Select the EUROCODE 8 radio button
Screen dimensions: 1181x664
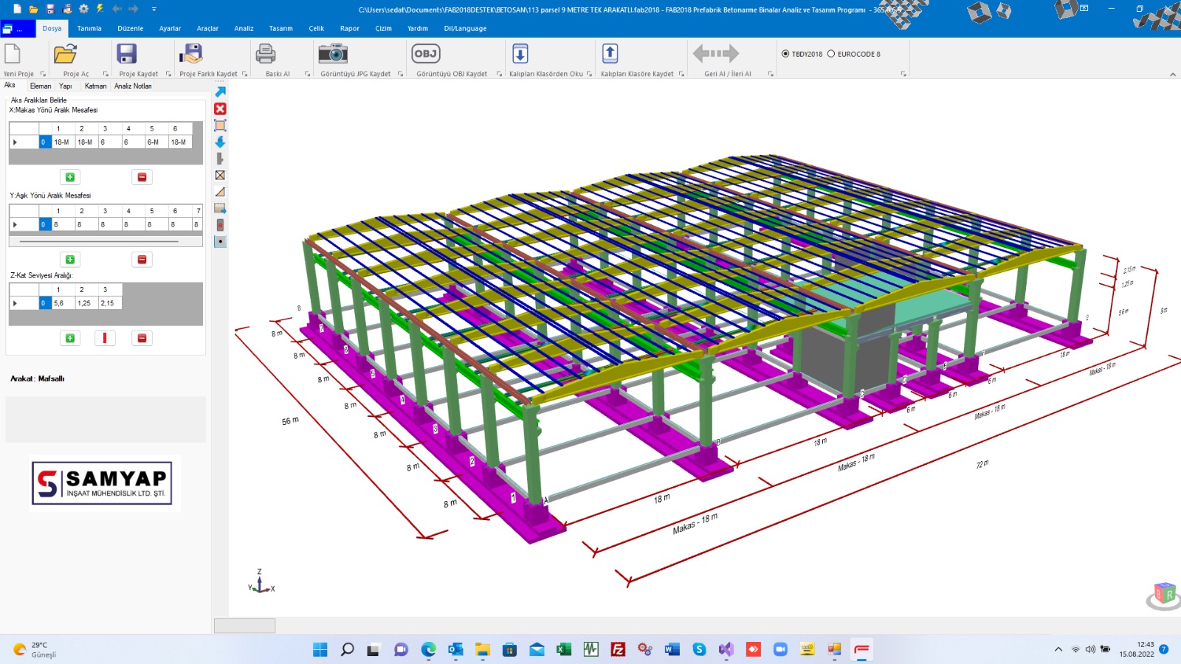click(831, 54)
